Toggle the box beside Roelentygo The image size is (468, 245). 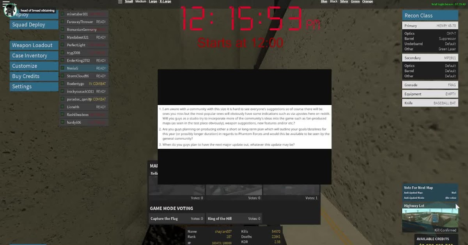click(x=62, y=84)
